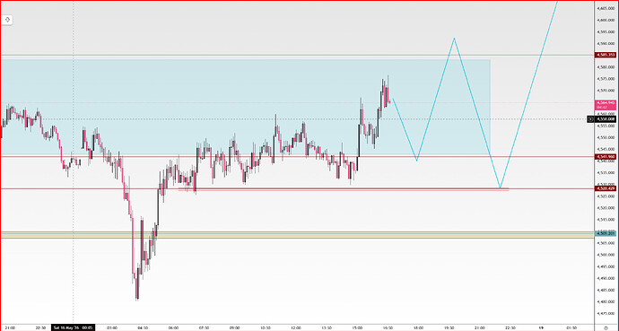Click the 4,570.000 price axis label

coord(606,91)
